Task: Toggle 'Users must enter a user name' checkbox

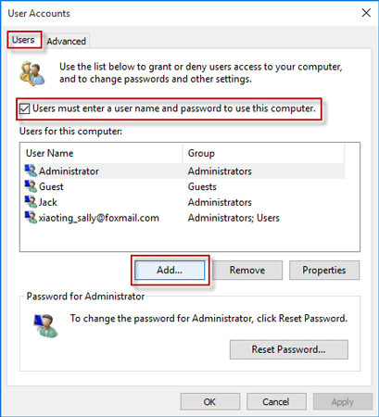Action: click(x=24, y=108)
